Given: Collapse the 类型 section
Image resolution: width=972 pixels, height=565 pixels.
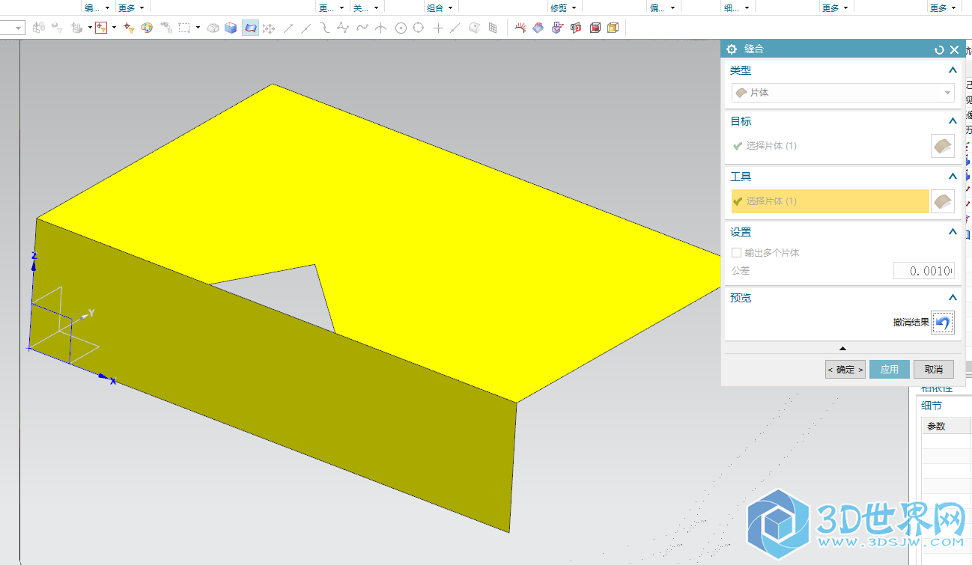Looking at the screenshot, I should [x=953, y=70].
